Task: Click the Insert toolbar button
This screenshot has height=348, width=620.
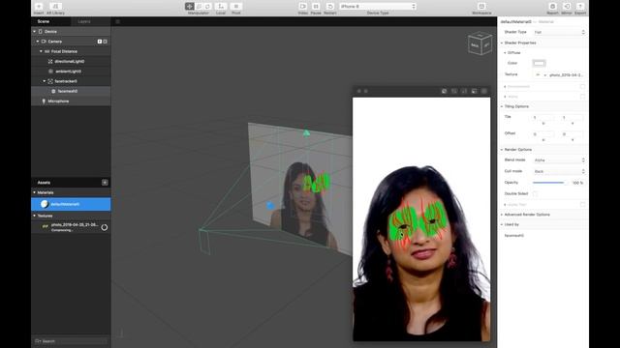Action: click(39, 7)
